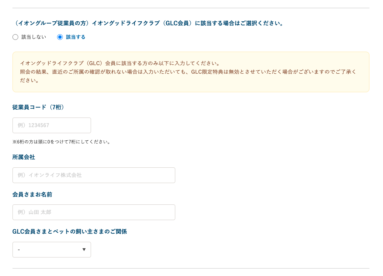Click the dropdown's black triangle arrow
This screenshot has height=276, width=383.
(84, 250)
